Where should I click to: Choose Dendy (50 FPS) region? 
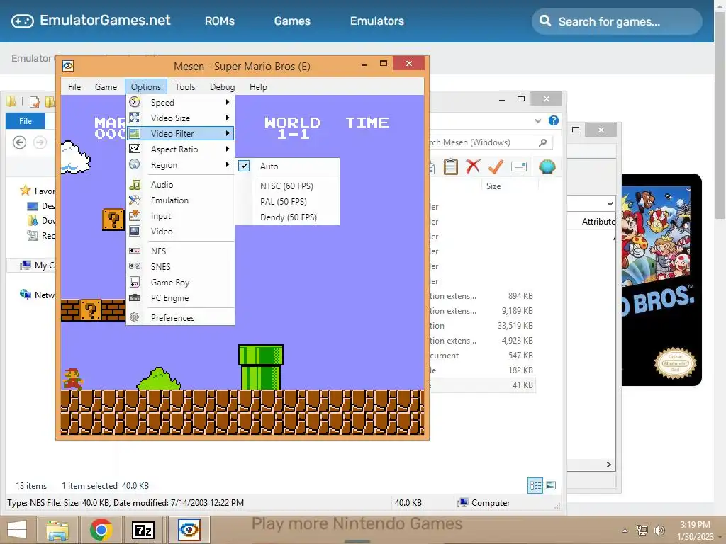point(288,217)
